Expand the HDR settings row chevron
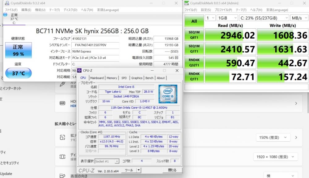The width and height of the screenshot is (309, 178). point(296,103)
